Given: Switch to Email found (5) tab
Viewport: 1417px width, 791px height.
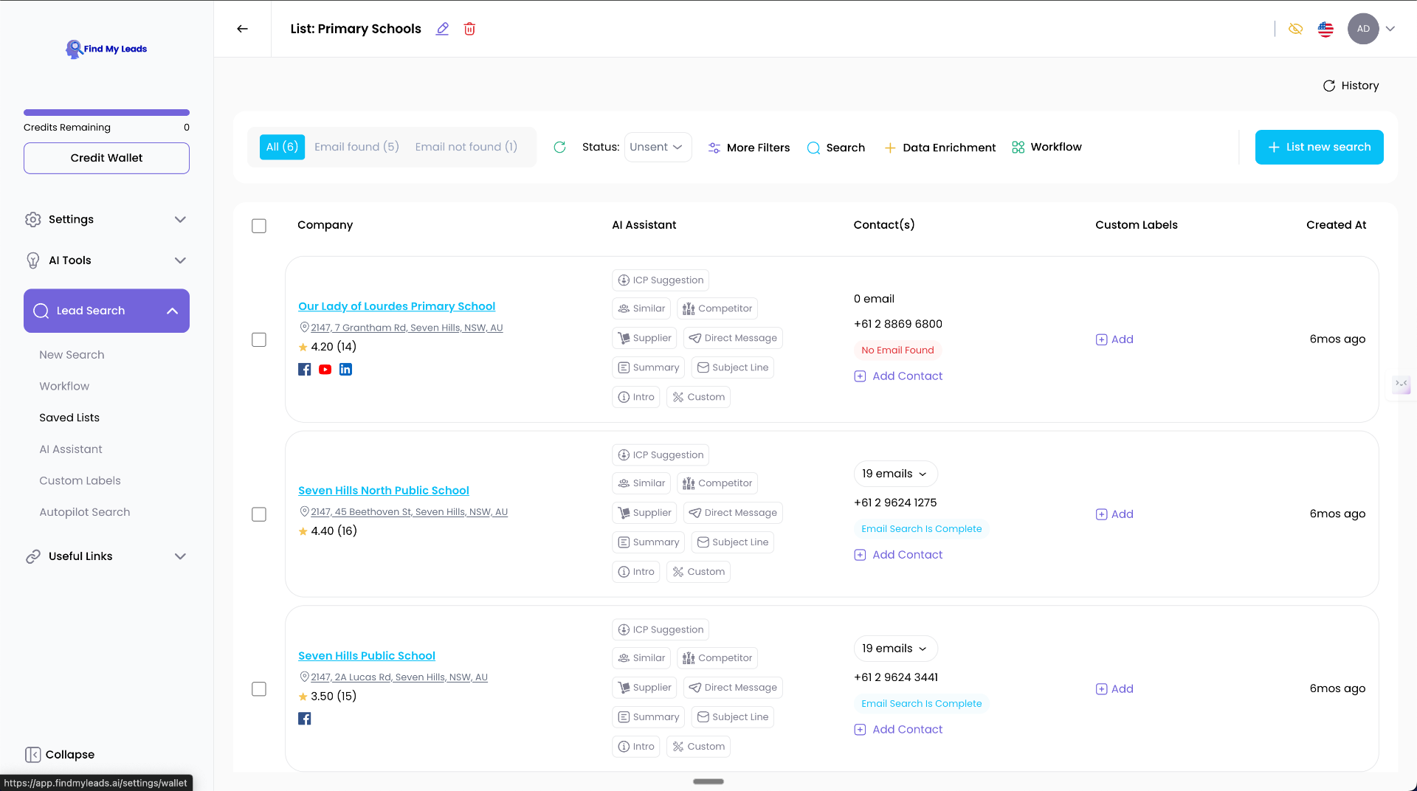Looking at the screenshot, I should coord(356,147).
